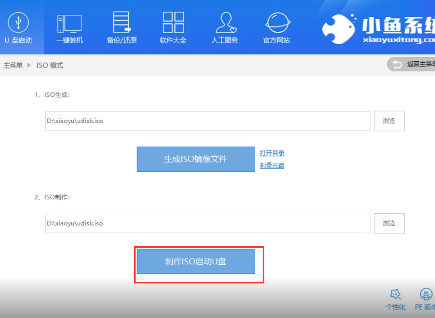
Task: Click the 刻录光盘 burn disc link
Action: click(272, 165)
